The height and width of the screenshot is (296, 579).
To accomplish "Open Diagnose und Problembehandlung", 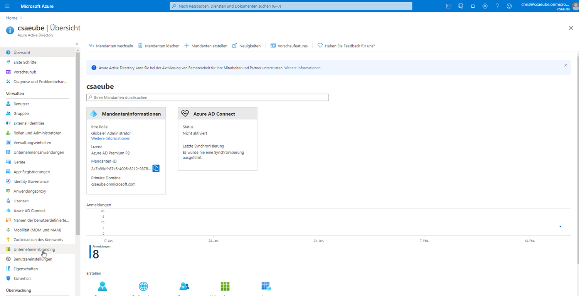I will (37, 81).
